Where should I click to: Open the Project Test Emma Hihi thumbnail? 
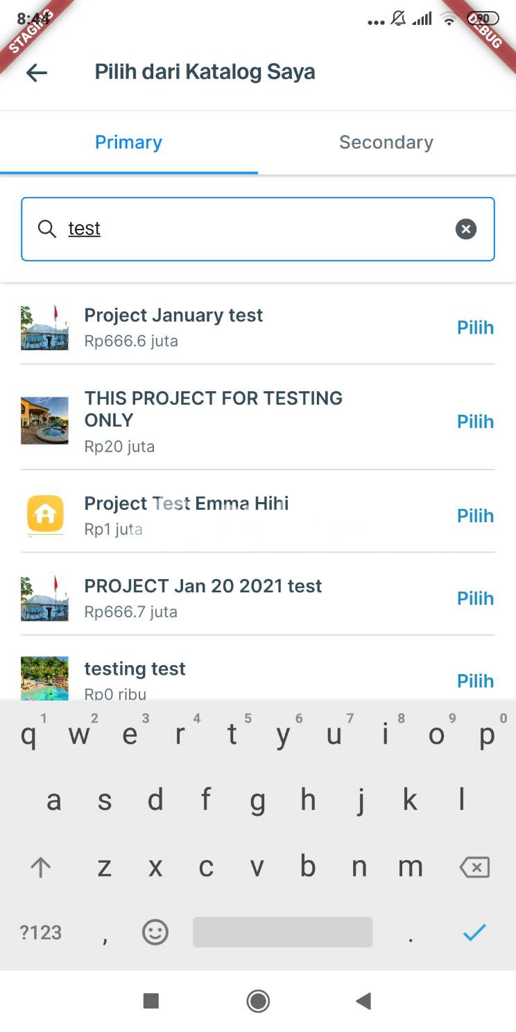[x=45, y=515]
